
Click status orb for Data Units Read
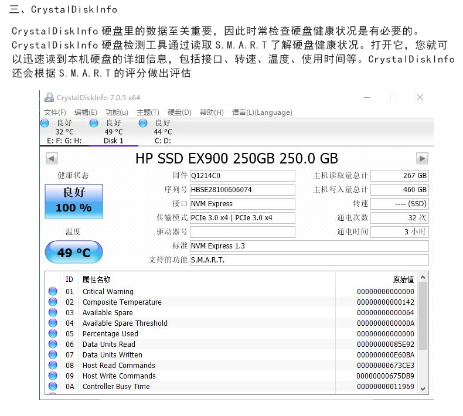(53, 344)
